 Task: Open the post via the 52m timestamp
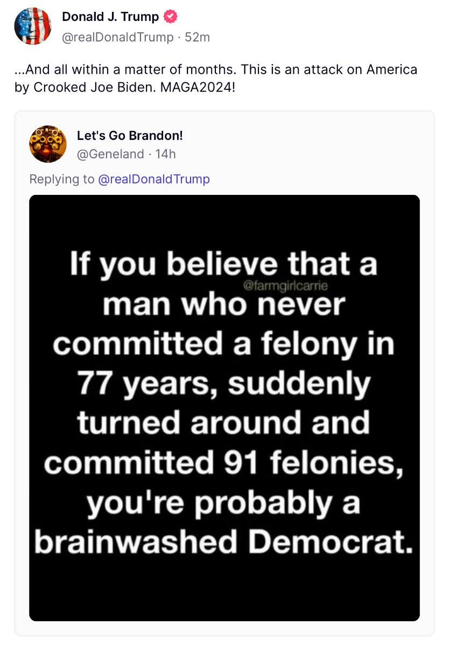pos(197,37)
